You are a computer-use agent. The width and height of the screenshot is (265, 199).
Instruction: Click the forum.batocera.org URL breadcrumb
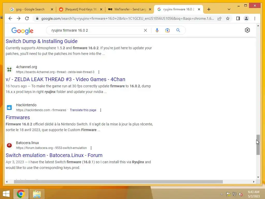point(51,148)
